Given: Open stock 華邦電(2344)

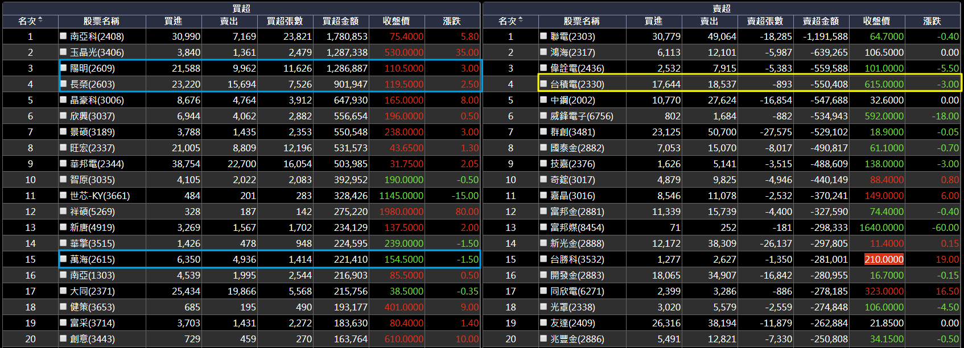Looking at the screenshot, I should (x=97, y=164).
